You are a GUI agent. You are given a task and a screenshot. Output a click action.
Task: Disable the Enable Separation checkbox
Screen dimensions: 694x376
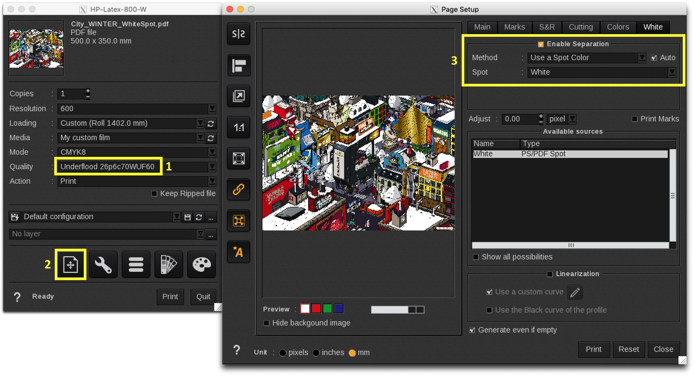point(540,44)
